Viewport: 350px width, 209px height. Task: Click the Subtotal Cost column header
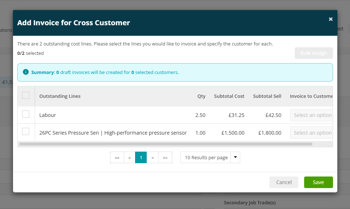click(x=229, y=96)
